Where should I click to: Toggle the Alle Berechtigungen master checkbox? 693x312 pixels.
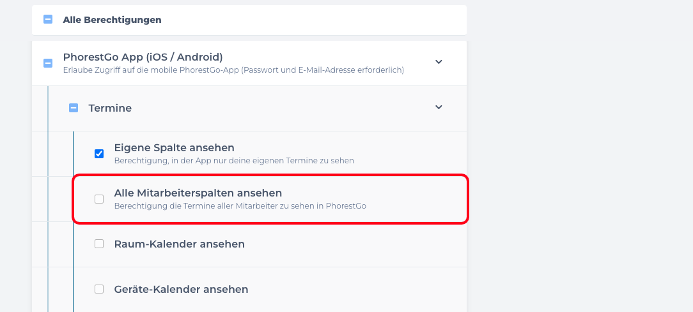click(x=48, y=20)
